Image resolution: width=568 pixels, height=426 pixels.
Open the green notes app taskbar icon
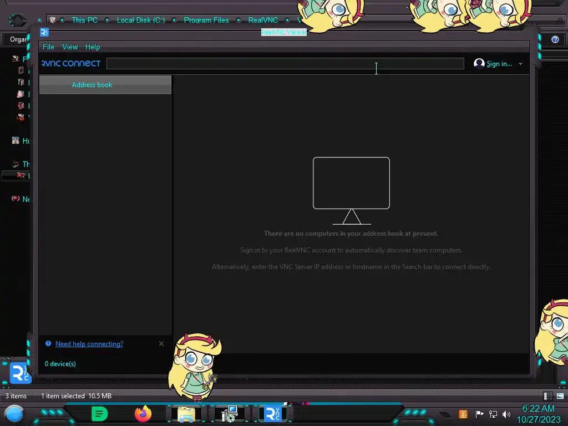99,414
